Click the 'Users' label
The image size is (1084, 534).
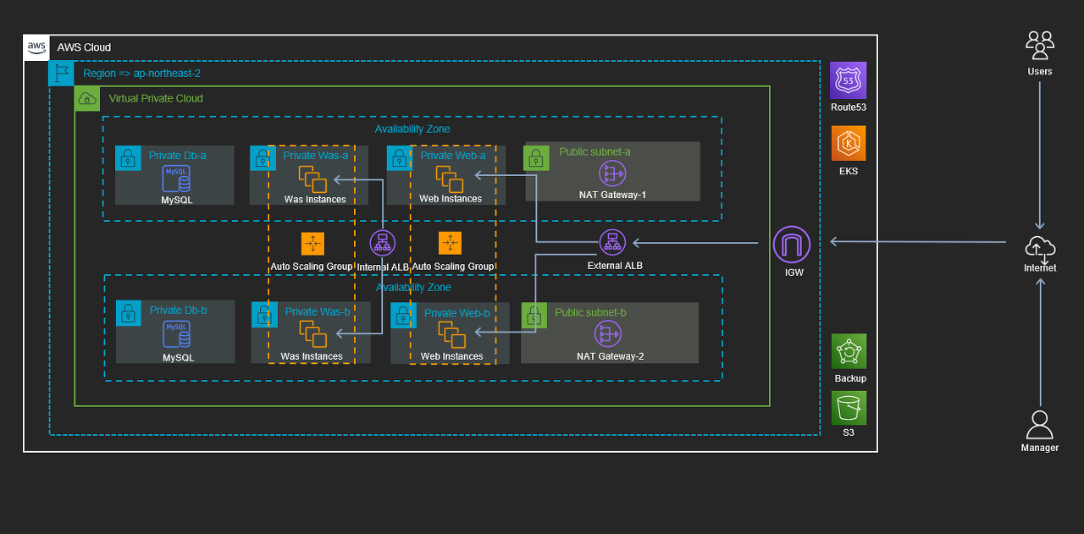1040,71
